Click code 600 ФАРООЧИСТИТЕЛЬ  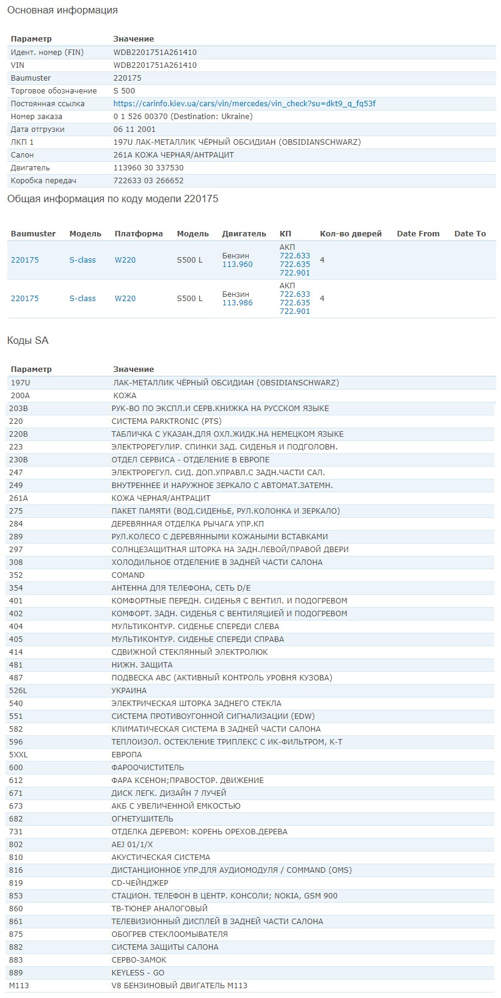coord(250,768)
